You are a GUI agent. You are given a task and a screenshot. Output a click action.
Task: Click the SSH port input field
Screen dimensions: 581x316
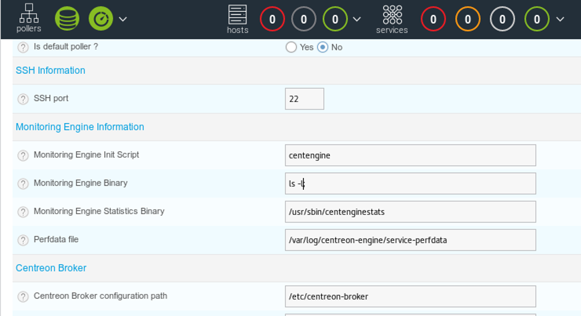pos(305,99)
